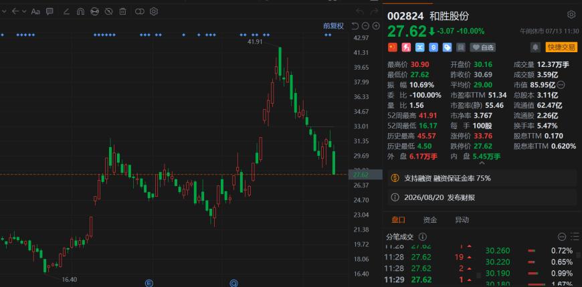Delete drawings with the trash icon
582x287 pixels.
122,11
